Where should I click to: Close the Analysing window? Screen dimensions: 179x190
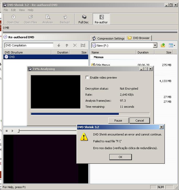pos(150,69)
